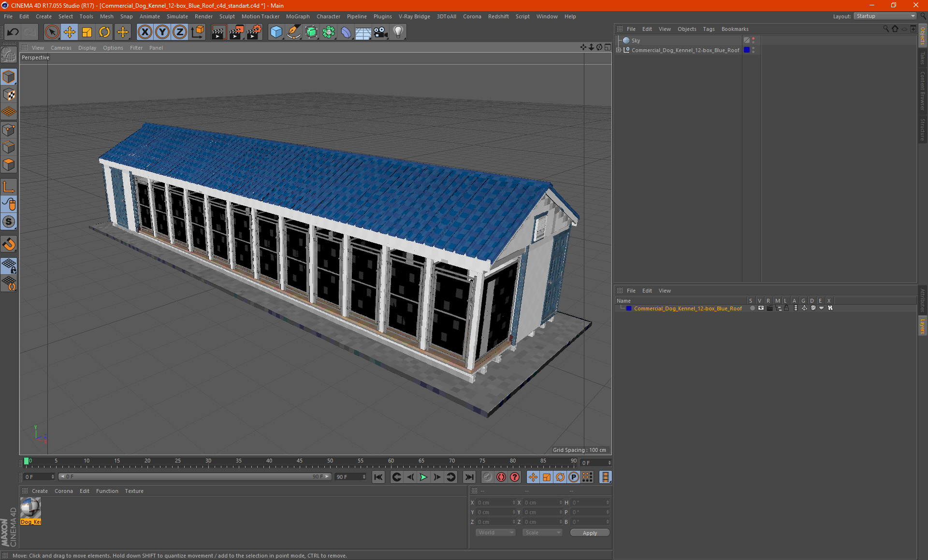
Task: Open the MoGraph menu
Action: [298, 16]
